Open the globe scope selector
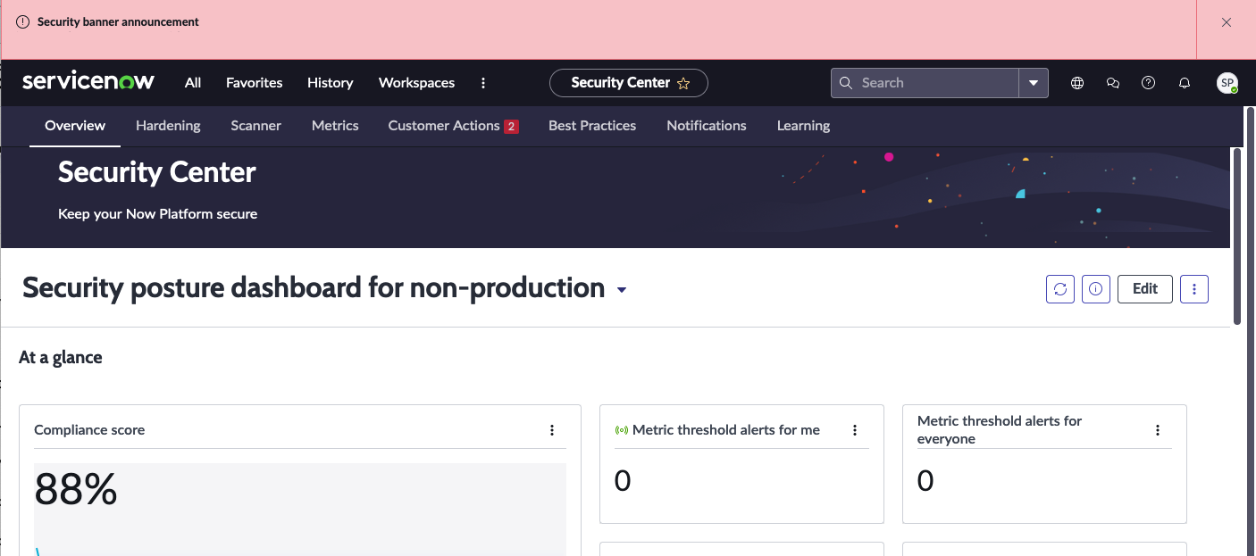This screenshot has height=556, width=1256. (1077, 83)
